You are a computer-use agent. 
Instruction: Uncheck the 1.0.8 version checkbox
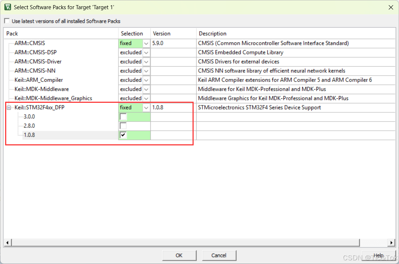[x=123, y=135]
